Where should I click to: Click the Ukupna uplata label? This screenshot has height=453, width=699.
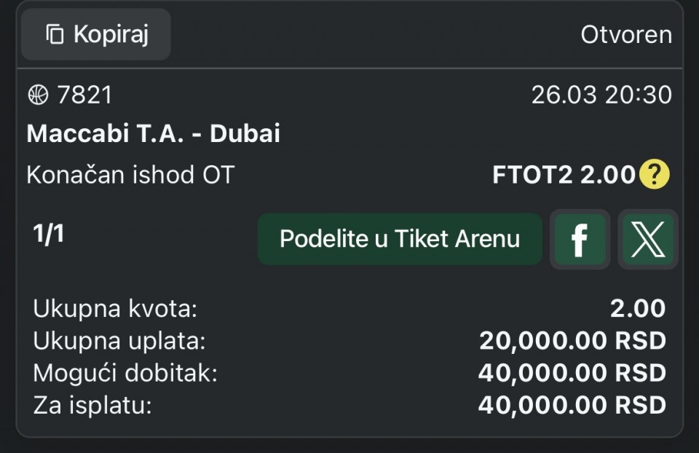(x=119, y=341)
